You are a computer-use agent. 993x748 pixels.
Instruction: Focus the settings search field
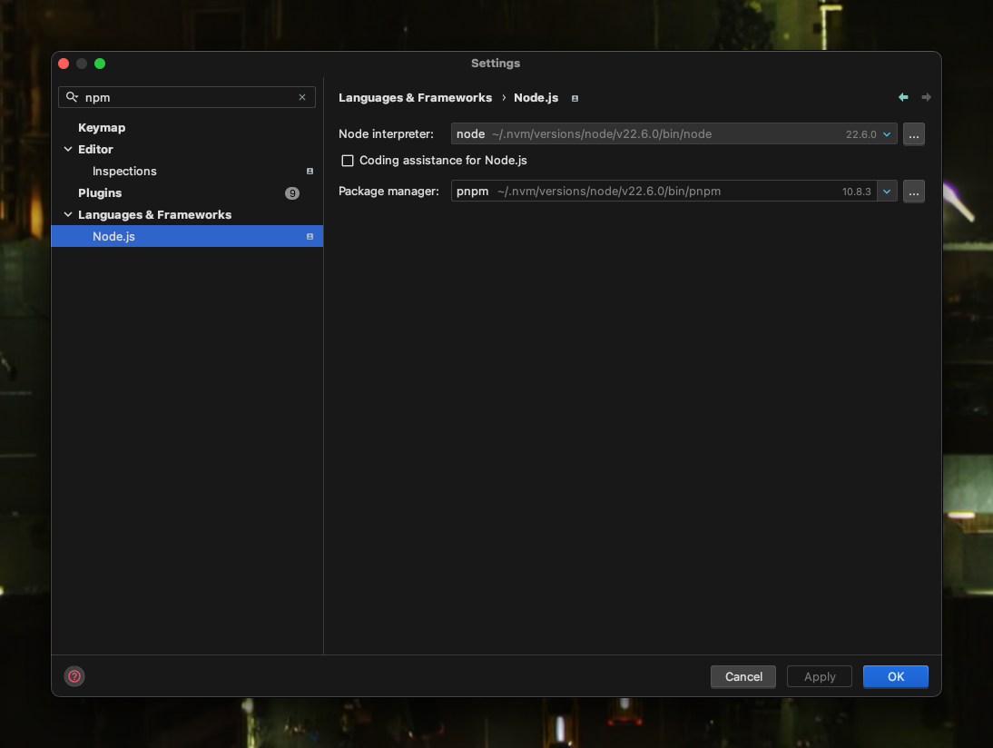pos(186,97)
